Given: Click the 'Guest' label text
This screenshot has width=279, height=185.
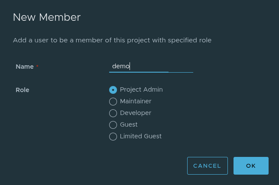Looking at the screenshot, I should click(129, 124).
